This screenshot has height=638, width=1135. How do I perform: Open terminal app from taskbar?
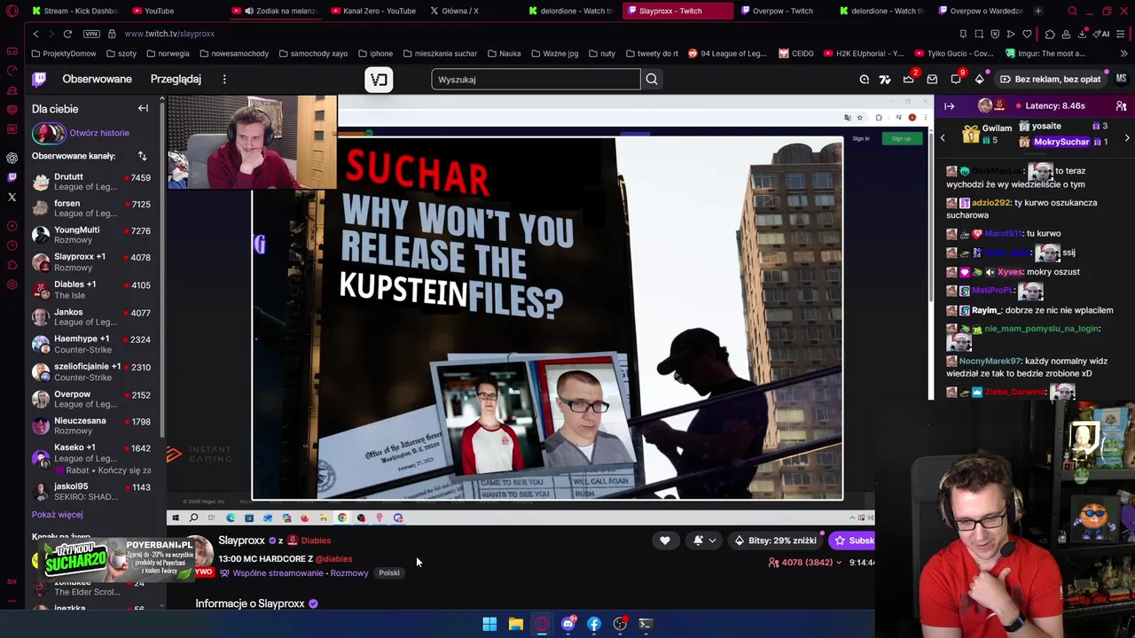tap(646, 624)
